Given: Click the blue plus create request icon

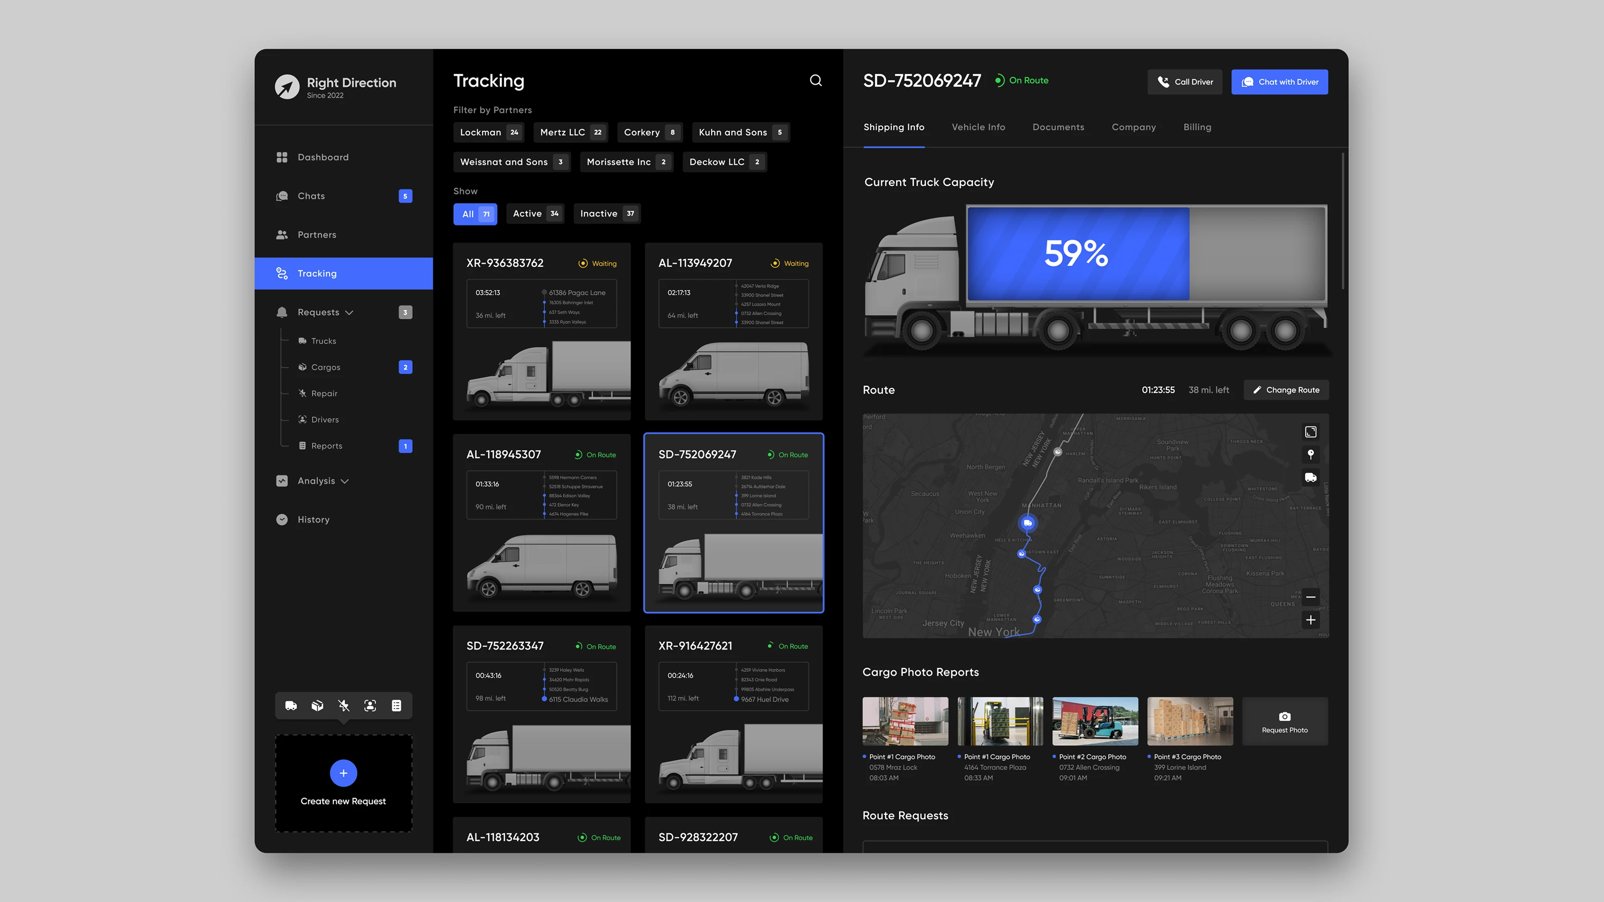Looking at the screenshot, I should click(343, 773).
